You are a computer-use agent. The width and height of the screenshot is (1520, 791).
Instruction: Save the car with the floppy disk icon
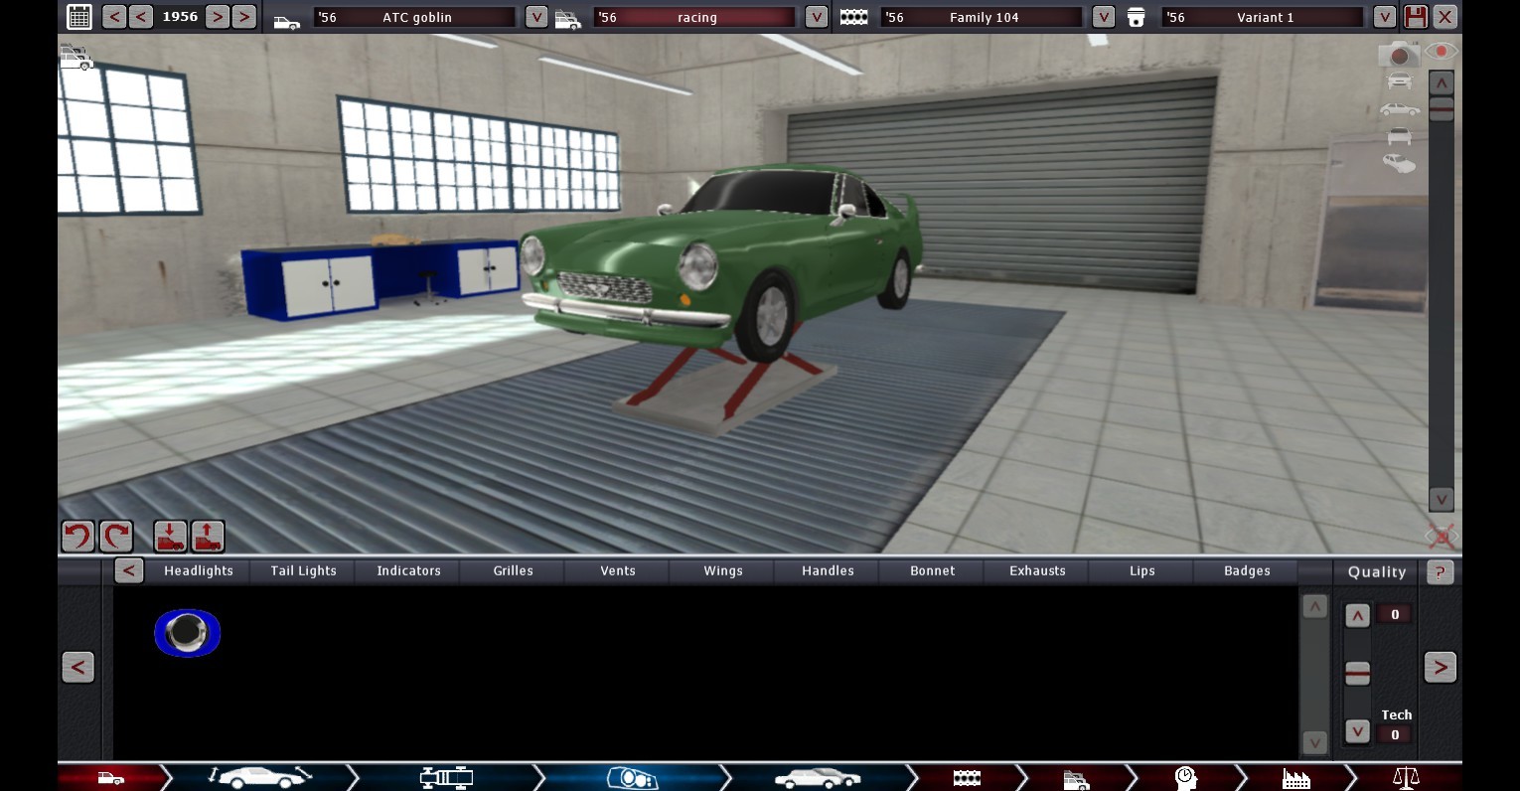coord(1416,17)
